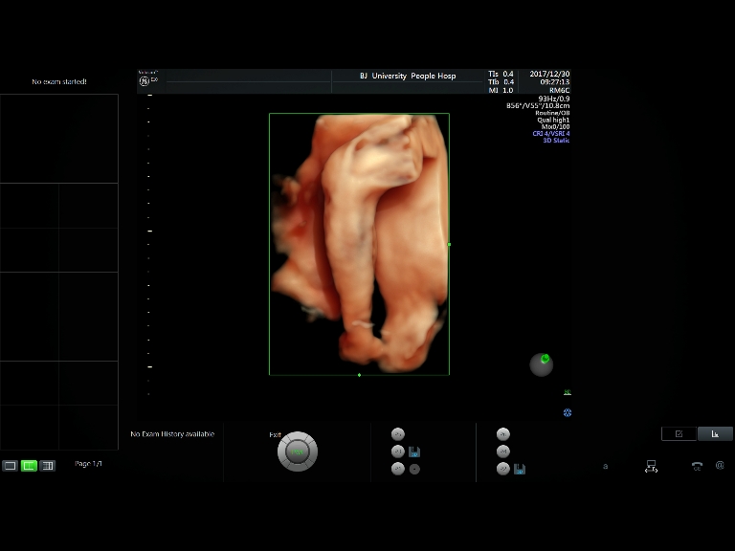735x551 pixels.
Task: Click the telephone status icon
Action: (x=697, y=467)
